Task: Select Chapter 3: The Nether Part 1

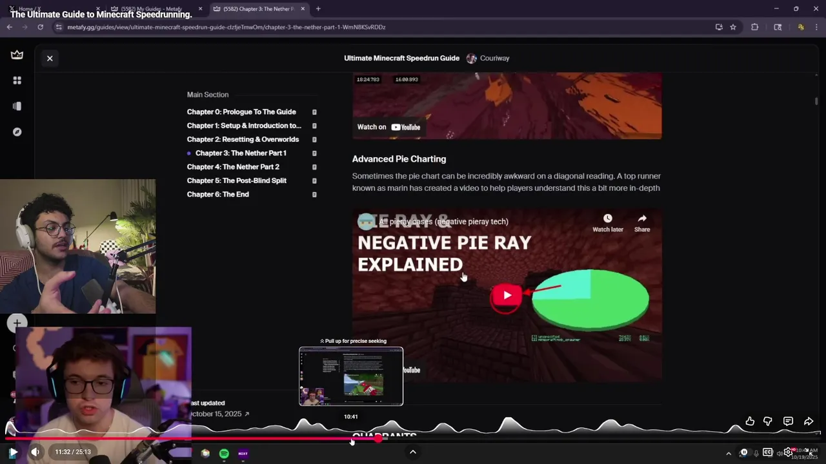Action: tap(241, 153)
